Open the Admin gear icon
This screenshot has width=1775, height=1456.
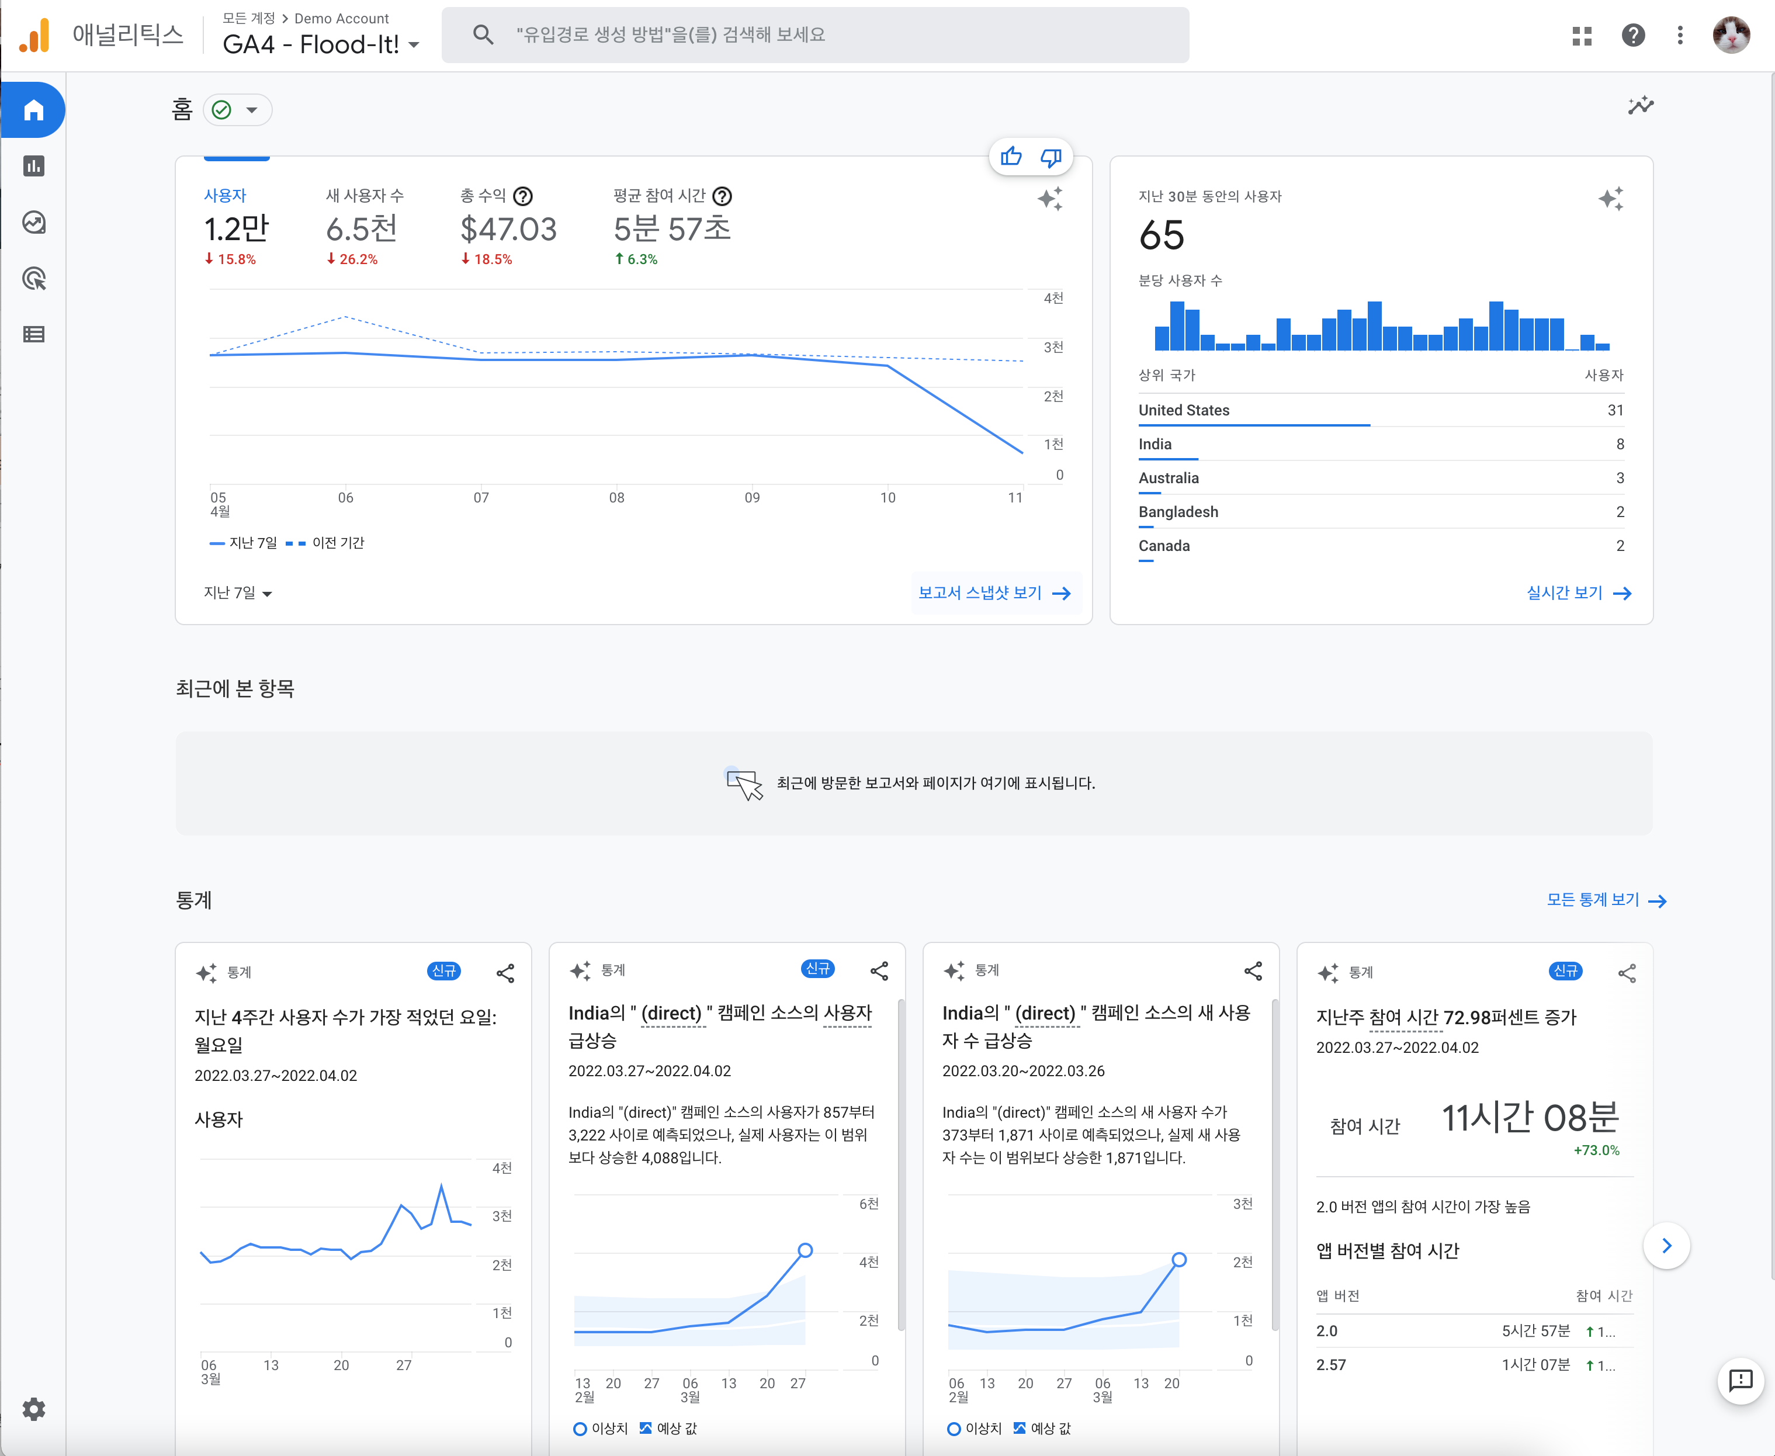click(33, 1409)
